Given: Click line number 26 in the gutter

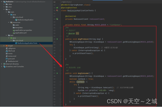Looking at the screenshot, I should 54,42.
